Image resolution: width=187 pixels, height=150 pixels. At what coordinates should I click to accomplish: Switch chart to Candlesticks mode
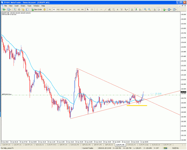(136, 9)
